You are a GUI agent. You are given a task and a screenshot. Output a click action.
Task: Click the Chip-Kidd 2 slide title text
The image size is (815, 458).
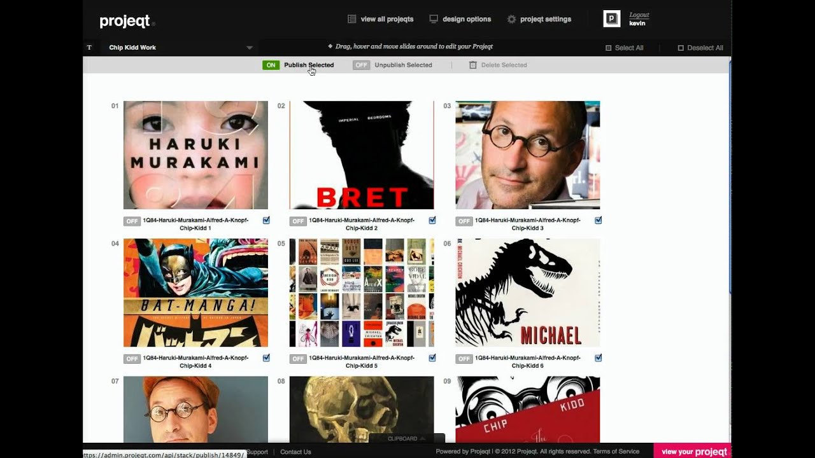(x=362, y=224)
